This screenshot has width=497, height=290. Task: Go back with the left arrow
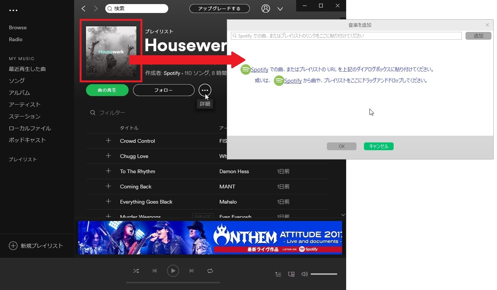tap(83, 9)
